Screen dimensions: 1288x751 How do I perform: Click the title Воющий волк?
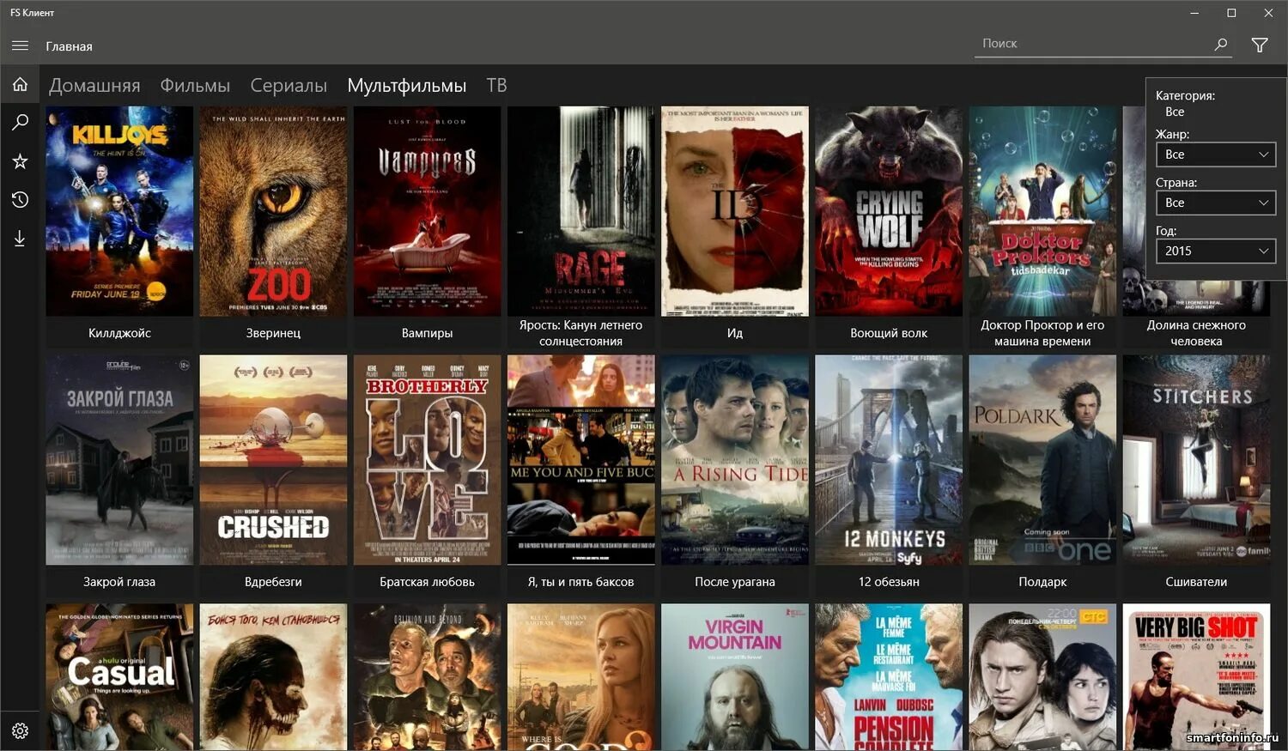[889, 333]
